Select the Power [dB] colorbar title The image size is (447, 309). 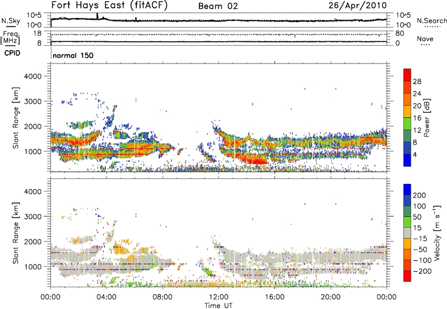[426, 118]
